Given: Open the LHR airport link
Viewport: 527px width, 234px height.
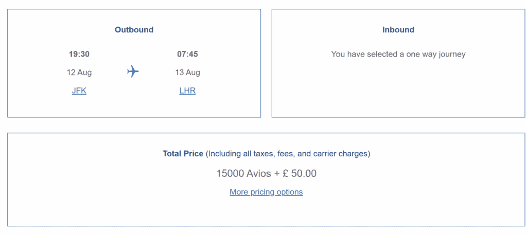Looking at the screenshot, I should 187,91.
